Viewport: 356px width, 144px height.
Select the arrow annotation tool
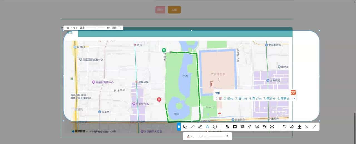[193, 126]
